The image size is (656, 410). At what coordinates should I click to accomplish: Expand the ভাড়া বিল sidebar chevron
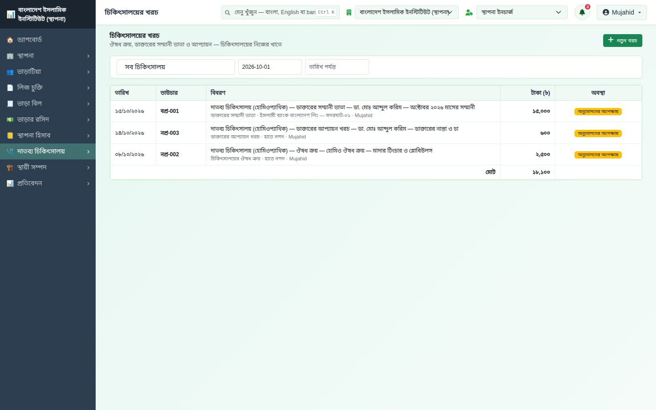point(88,104)
